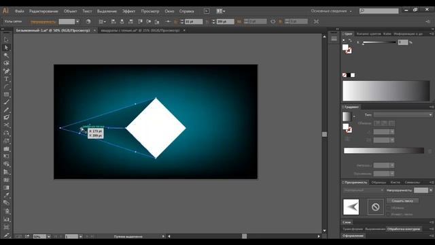
Task: Open the Слои panel tab
Action: pyautogui.click(x=347, y=222)
